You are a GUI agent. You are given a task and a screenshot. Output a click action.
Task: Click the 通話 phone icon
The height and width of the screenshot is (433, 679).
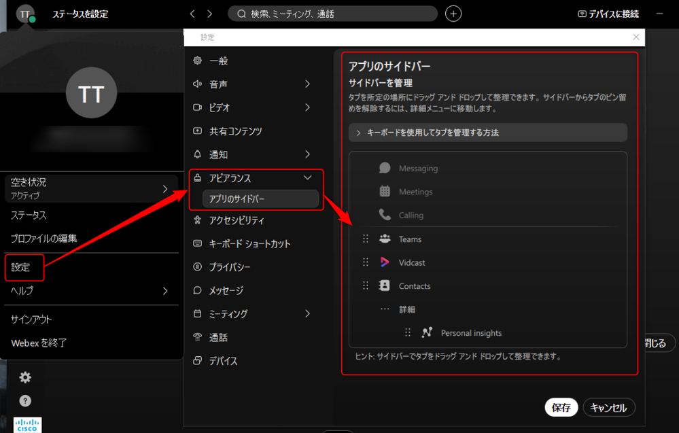(x=198, y=337)
